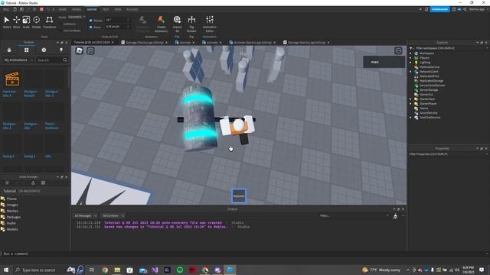Viewport: 490px width, 275px height.
Task: Toggle Move snap checkbox
Action: point(91,27)
